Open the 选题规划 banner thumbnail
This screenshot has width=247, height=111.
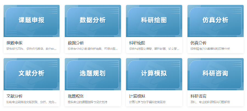click(92, 74)
